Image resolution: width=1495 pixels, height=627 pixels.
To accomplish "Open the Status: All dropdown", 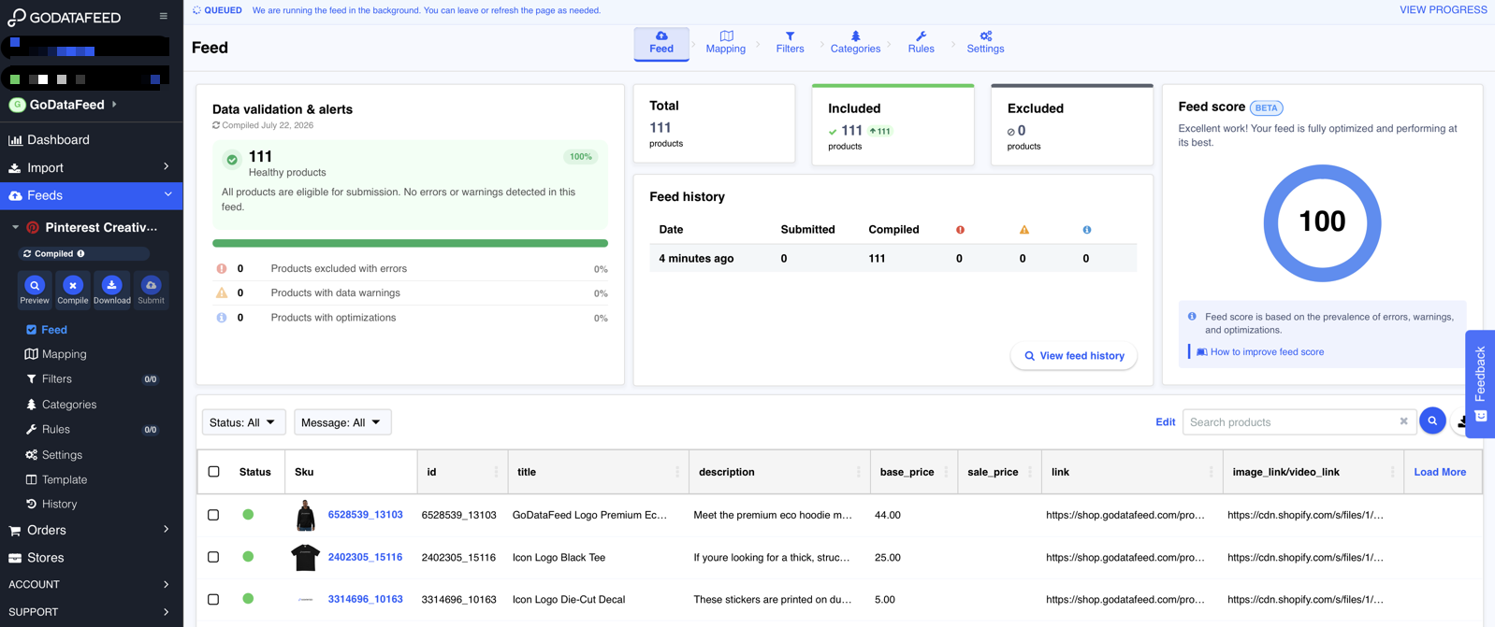I will pos(243,422).
